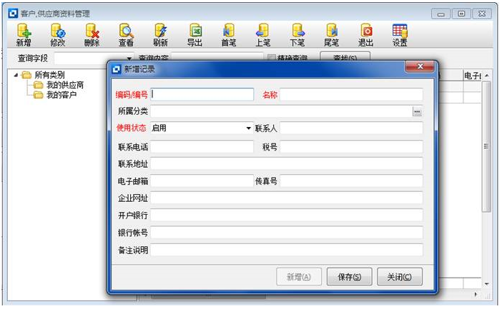The width and height of the screenshot is (502, 309).
Task: Open the 所属分类 browse ellipsis button
Action: 417,111
